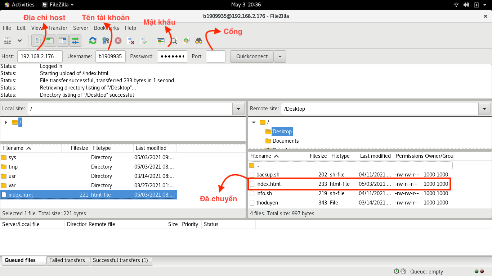This screenshot has height=276, width=492.
Task: Click the Host input field
Action: [x=40, y=56]
